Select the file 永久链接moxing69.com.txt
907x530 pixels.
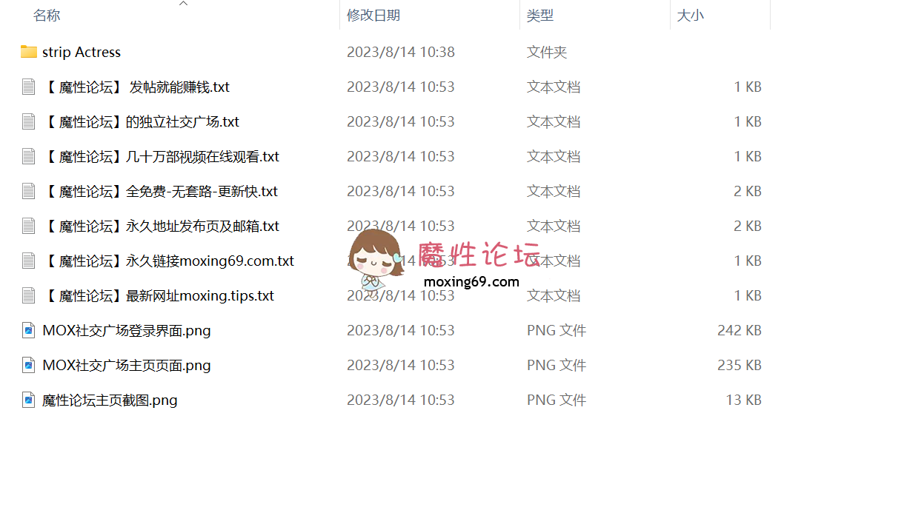point(168,261)
